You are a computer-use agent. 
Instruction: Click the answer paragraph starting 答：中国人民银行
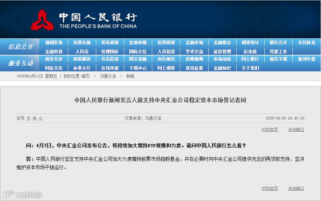(160, 163)
